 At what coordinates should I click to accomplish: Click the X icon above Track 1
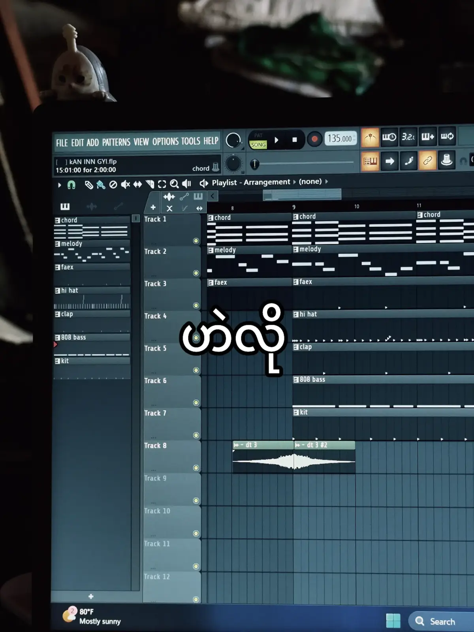169,208
